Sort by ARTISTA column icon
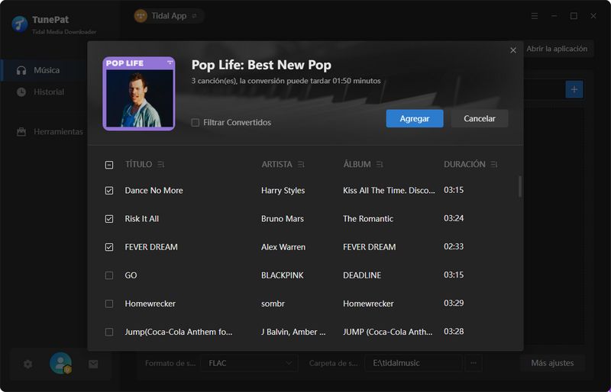 [x=301, y=165]
